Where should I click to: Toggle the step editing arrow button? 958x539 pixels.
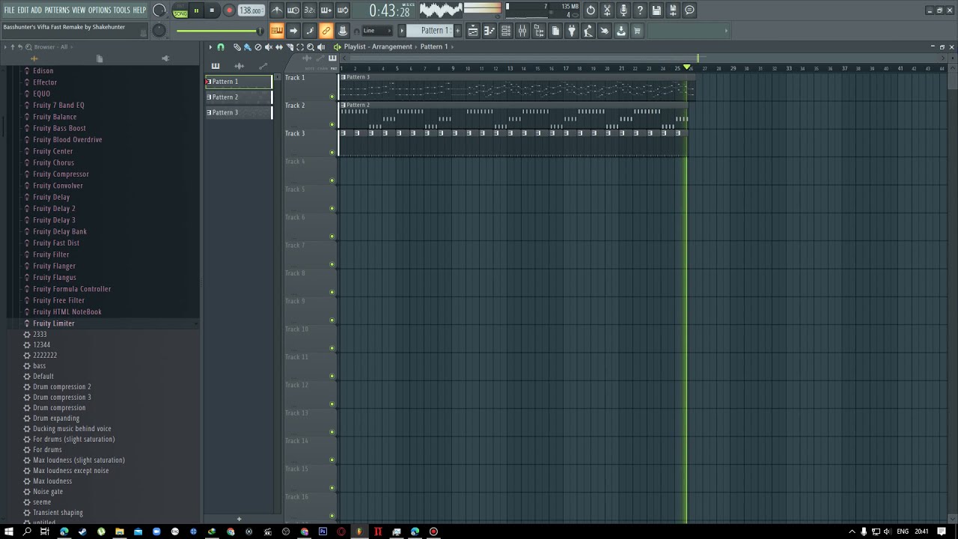(x=293, y=31)
